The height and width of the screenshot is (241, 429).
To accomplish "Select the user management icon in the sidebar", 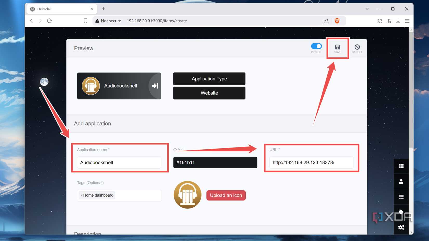I will 401,181.
